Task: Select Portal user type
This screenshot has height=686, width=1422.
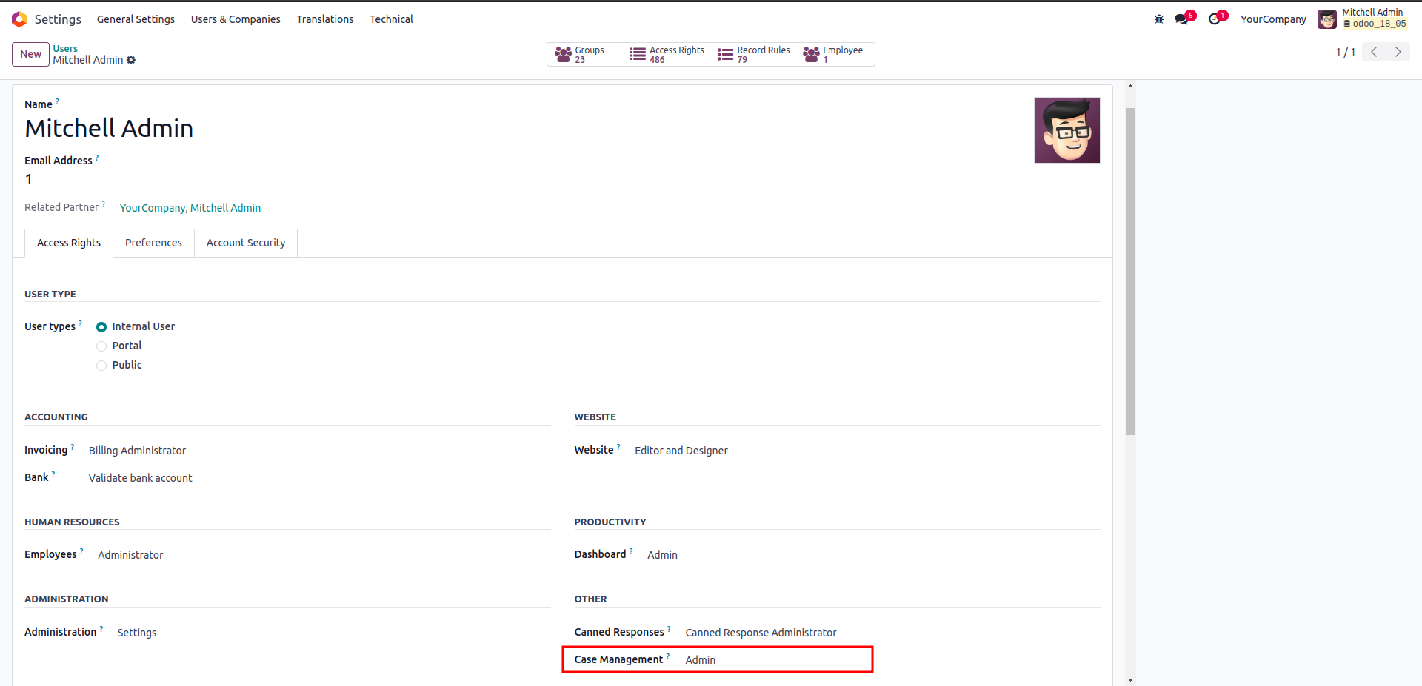Action: 101,346
